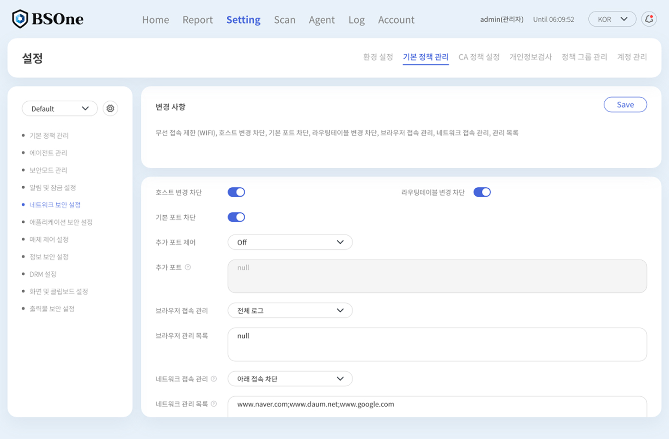Open the 추가 포트 제어 Off dropdown
This screenshot has height=439, width=669.
coord(290,242)
